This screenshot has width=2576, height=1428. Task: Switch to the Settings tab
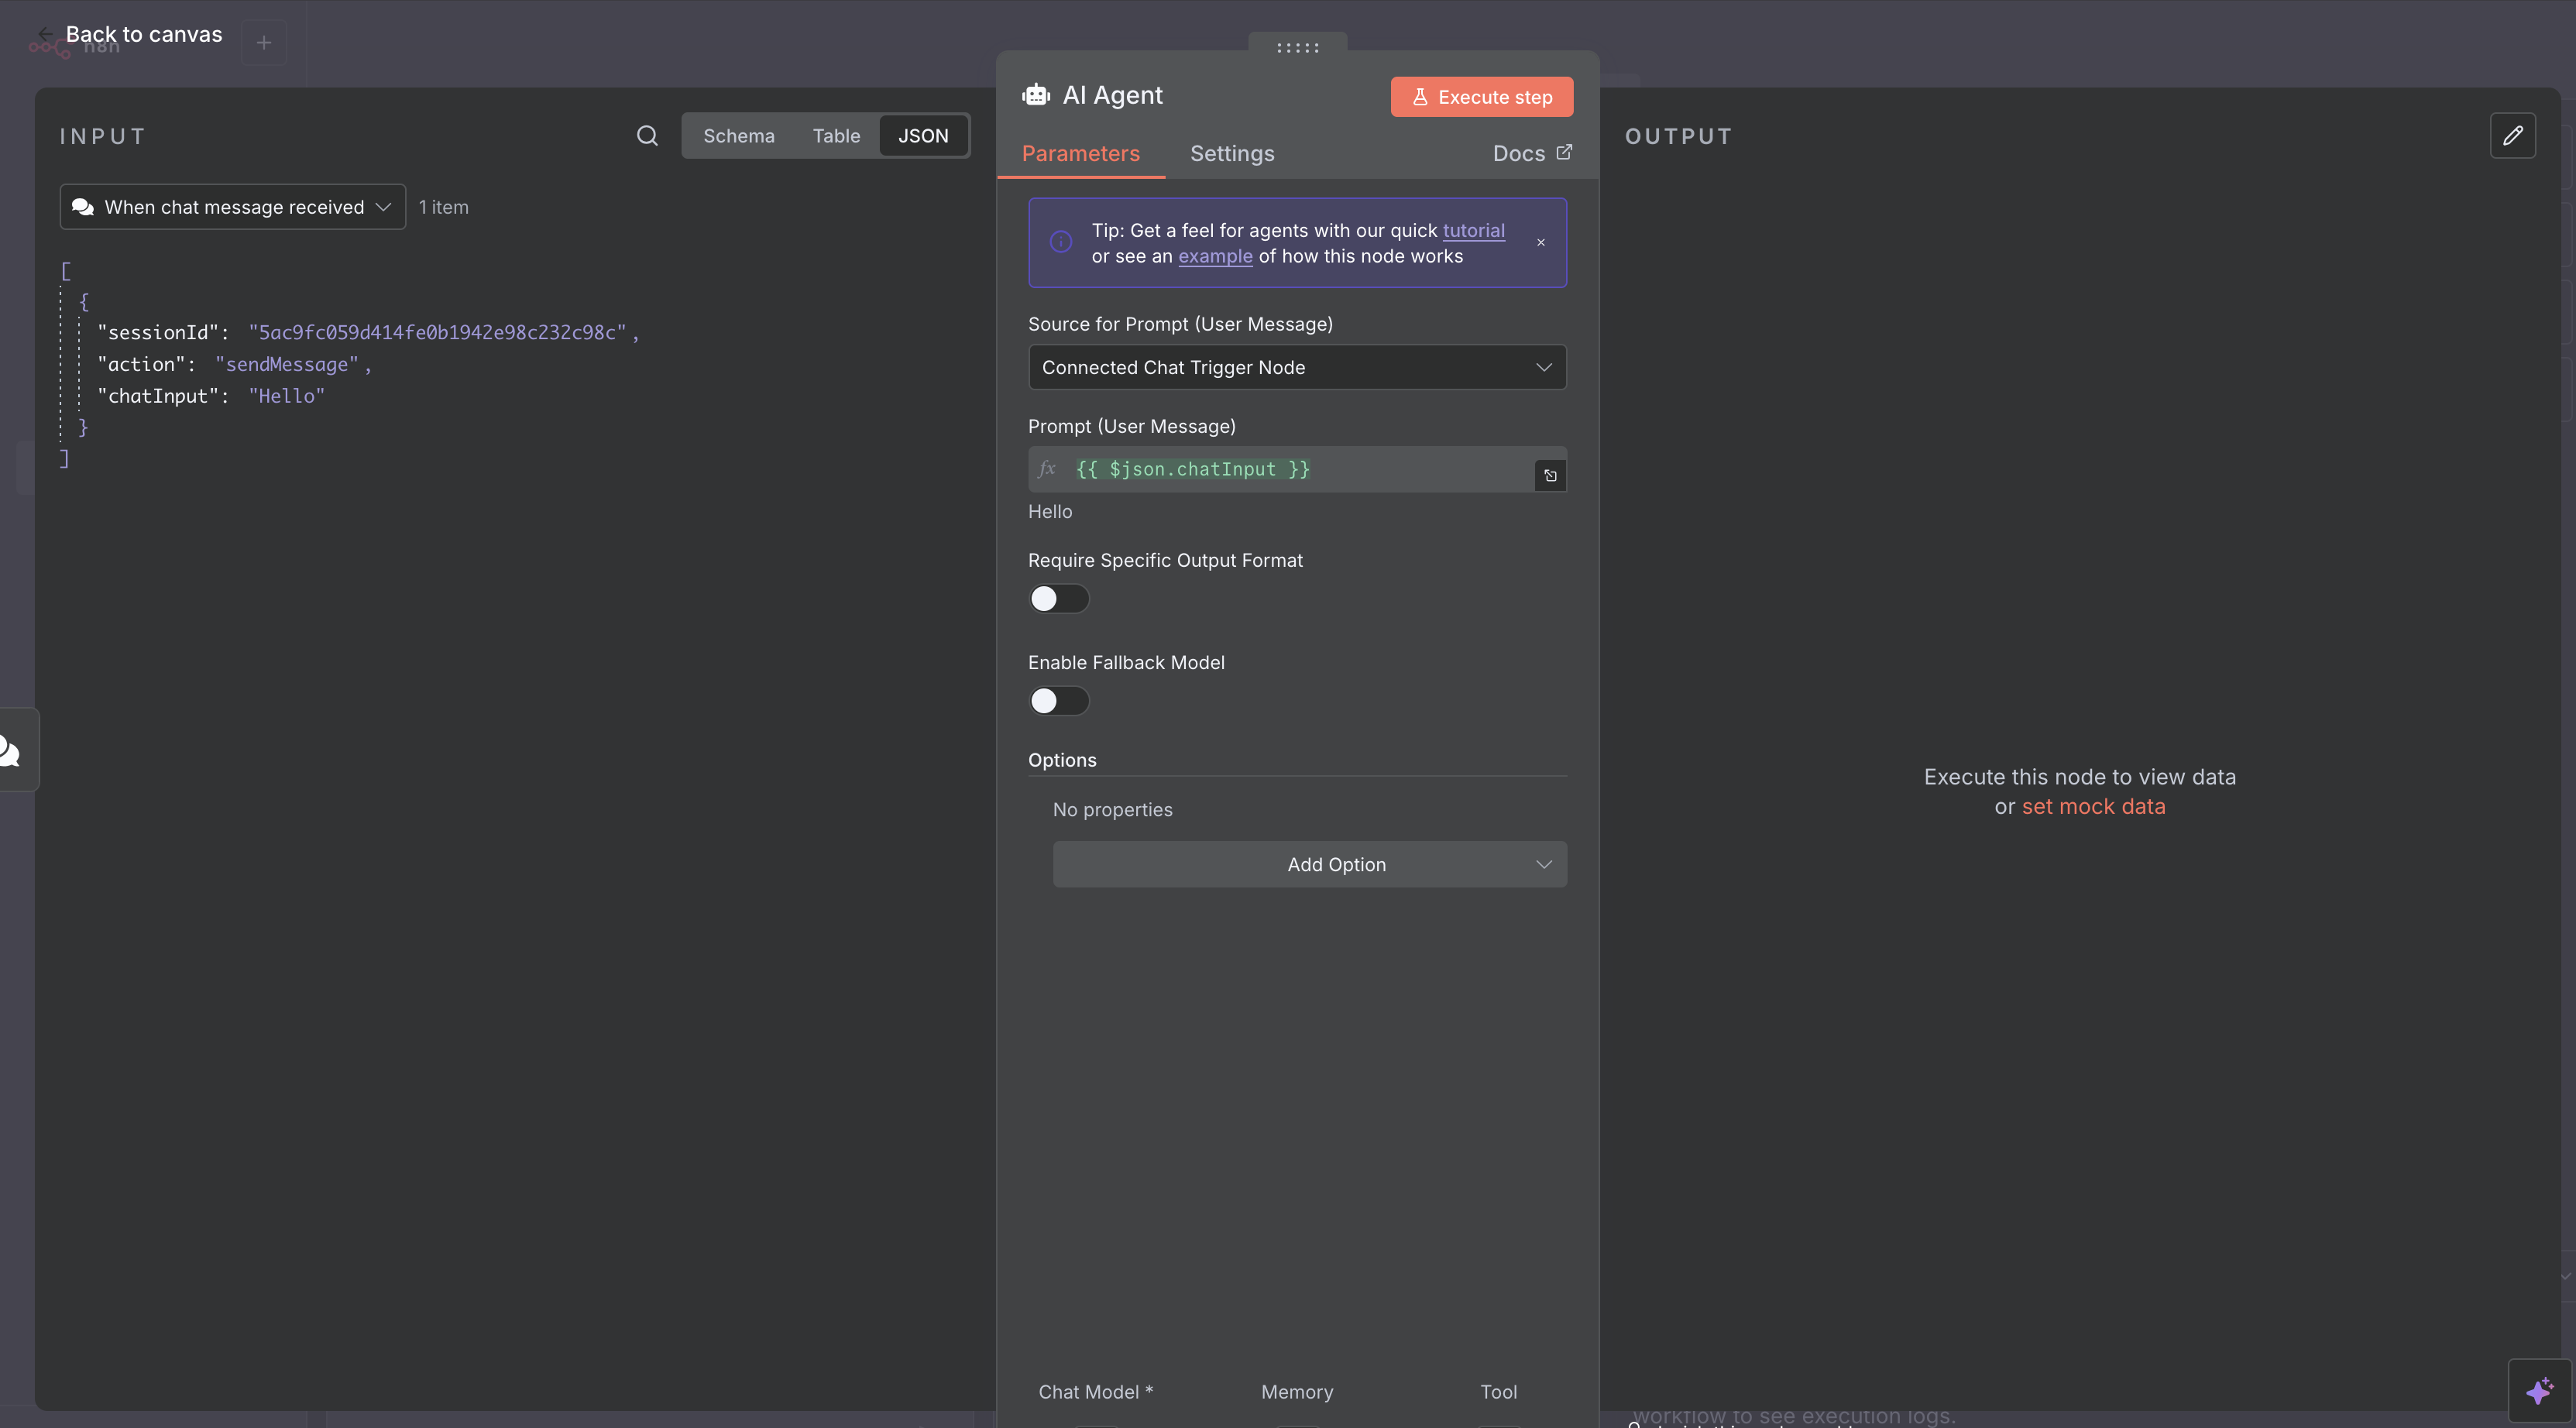tap(1231, 154)
